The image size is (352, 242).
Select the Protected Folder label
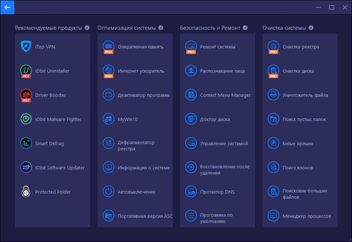(x=53, y=192)
